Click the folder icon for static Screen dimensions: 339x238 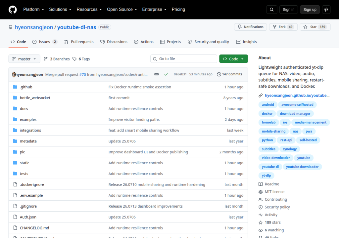(x=15, y=163)
